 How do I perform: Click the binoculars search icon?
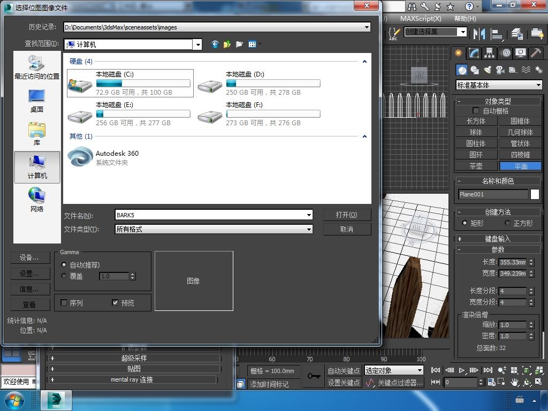(412, 6)
